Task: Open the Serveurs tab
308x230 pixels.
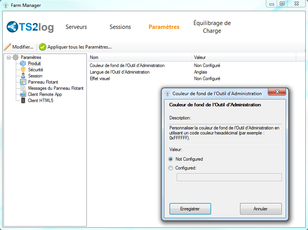Action: pyautogui.click(x=76, y=27)
